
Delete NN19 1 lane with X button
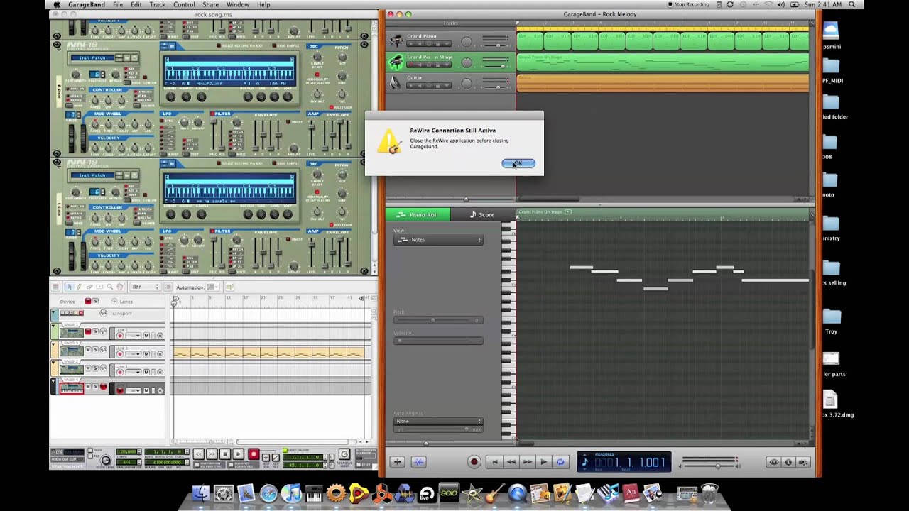pyautogui.click(x=160, y=336)
